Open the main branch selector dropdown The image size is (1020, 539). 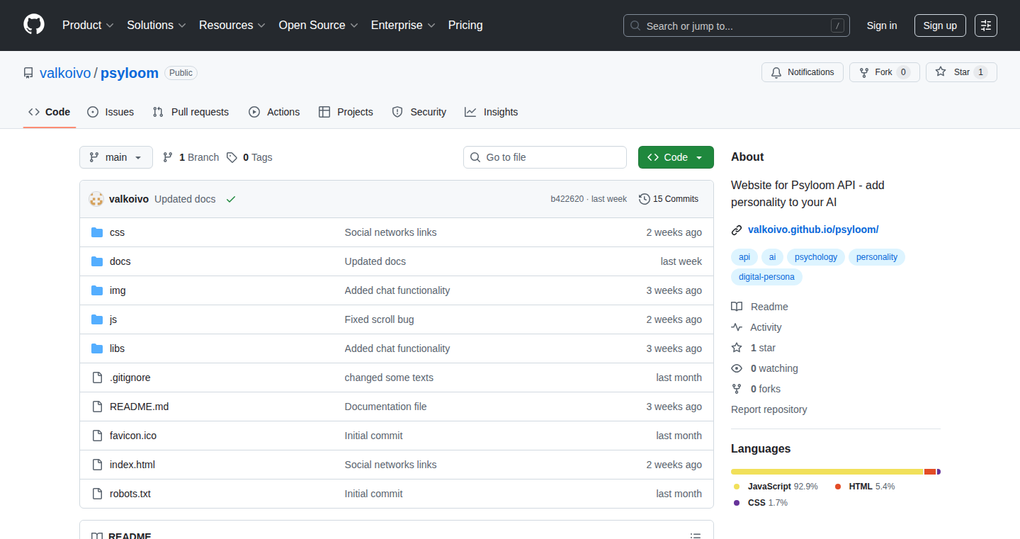tap(116, 157)
